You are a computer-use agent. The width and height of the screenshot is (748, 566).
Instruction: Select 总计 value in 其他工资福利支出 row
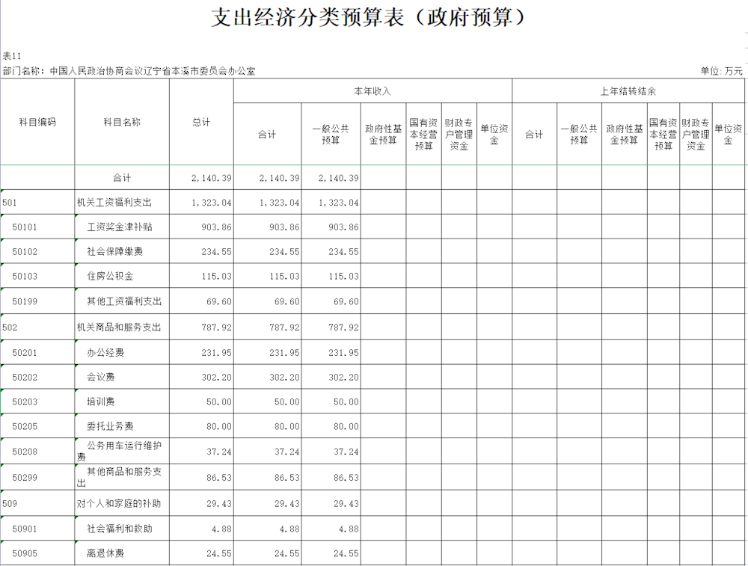pyautogui.click(x=201, y=301)
